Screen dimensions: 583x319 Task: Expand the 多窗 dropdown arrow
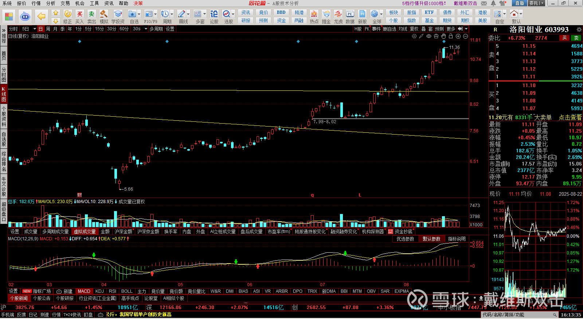[x=204, y=14]
